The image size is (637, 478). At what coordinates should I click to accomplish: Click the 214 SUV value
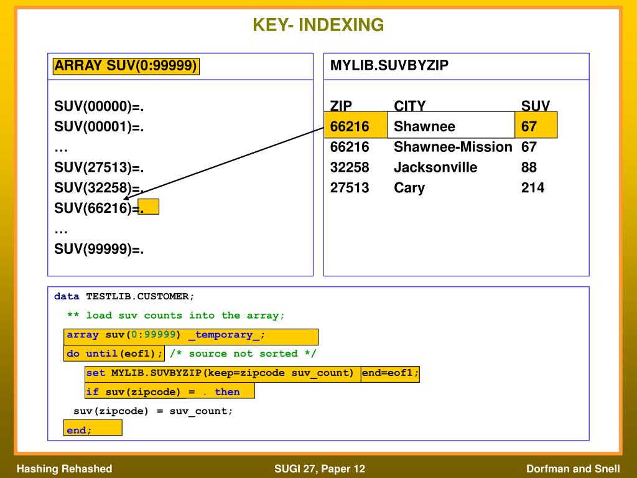pos(532,187)
